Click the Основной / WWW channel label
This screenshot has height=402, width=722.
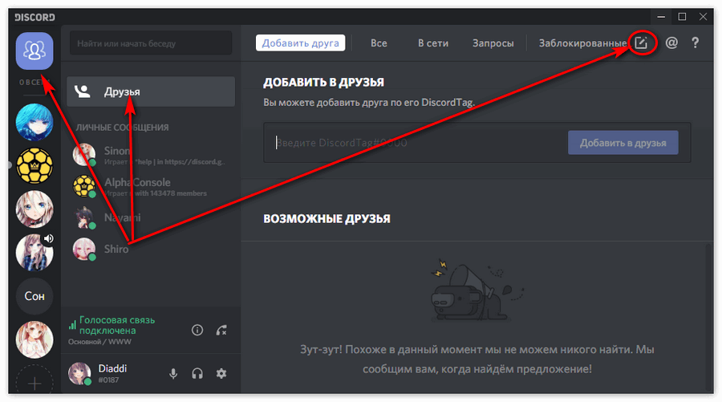(99, 342)
